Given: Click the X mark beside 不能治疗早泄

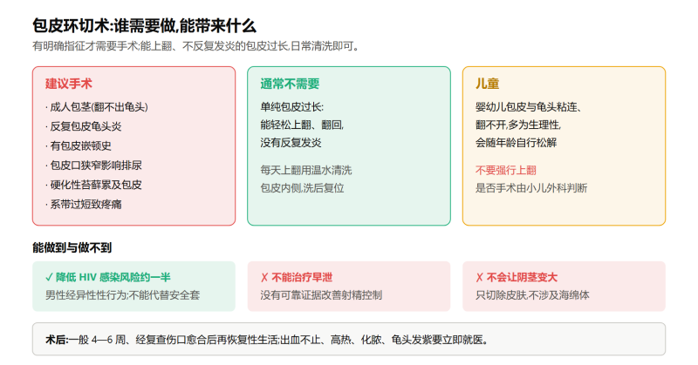Looking at the screenshot, I should click(x=264, y=277).
